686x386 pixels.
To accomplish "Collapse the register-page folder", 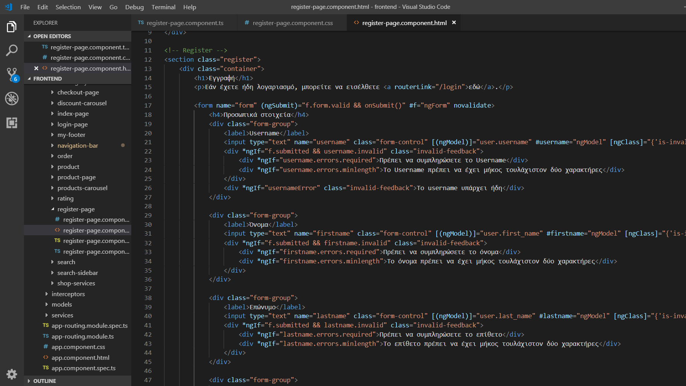I will point(78,209).
